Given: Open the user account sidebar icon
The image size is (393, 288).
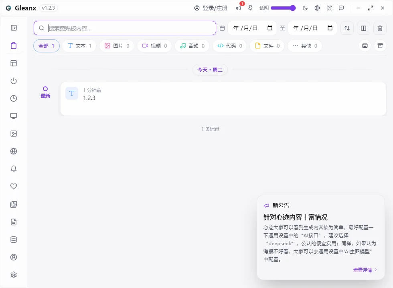Looking at the screenshot, I should 14,257.
